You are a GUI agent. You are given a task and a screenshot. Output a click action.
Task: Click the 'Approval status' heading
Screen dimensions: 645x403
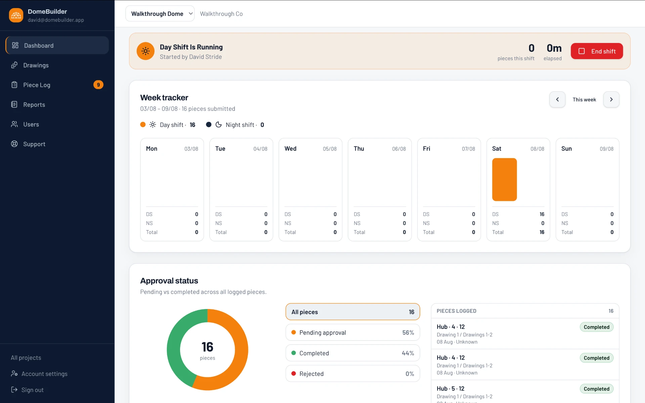169,280
